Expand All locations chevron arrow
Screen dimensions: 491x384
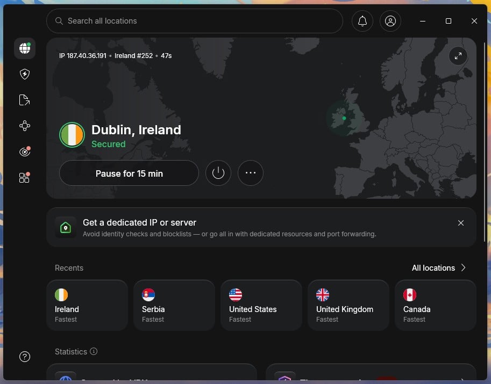point(463,267)
